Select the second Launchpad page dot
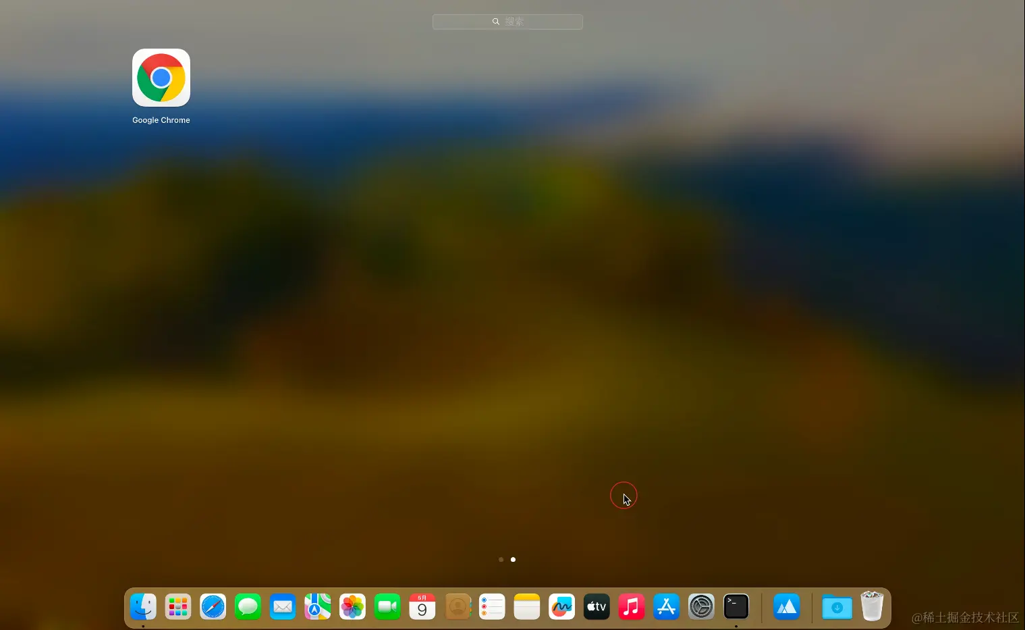Image resolution: width=1025 pixels, height=630 pixels. [514, 559]
